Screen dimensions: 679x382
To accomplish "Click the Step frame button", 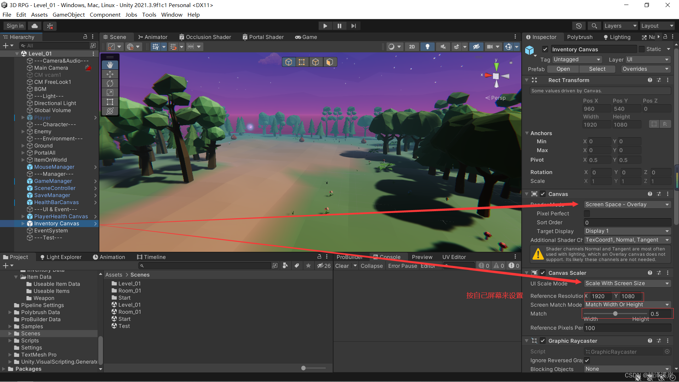I will [353, 26].
